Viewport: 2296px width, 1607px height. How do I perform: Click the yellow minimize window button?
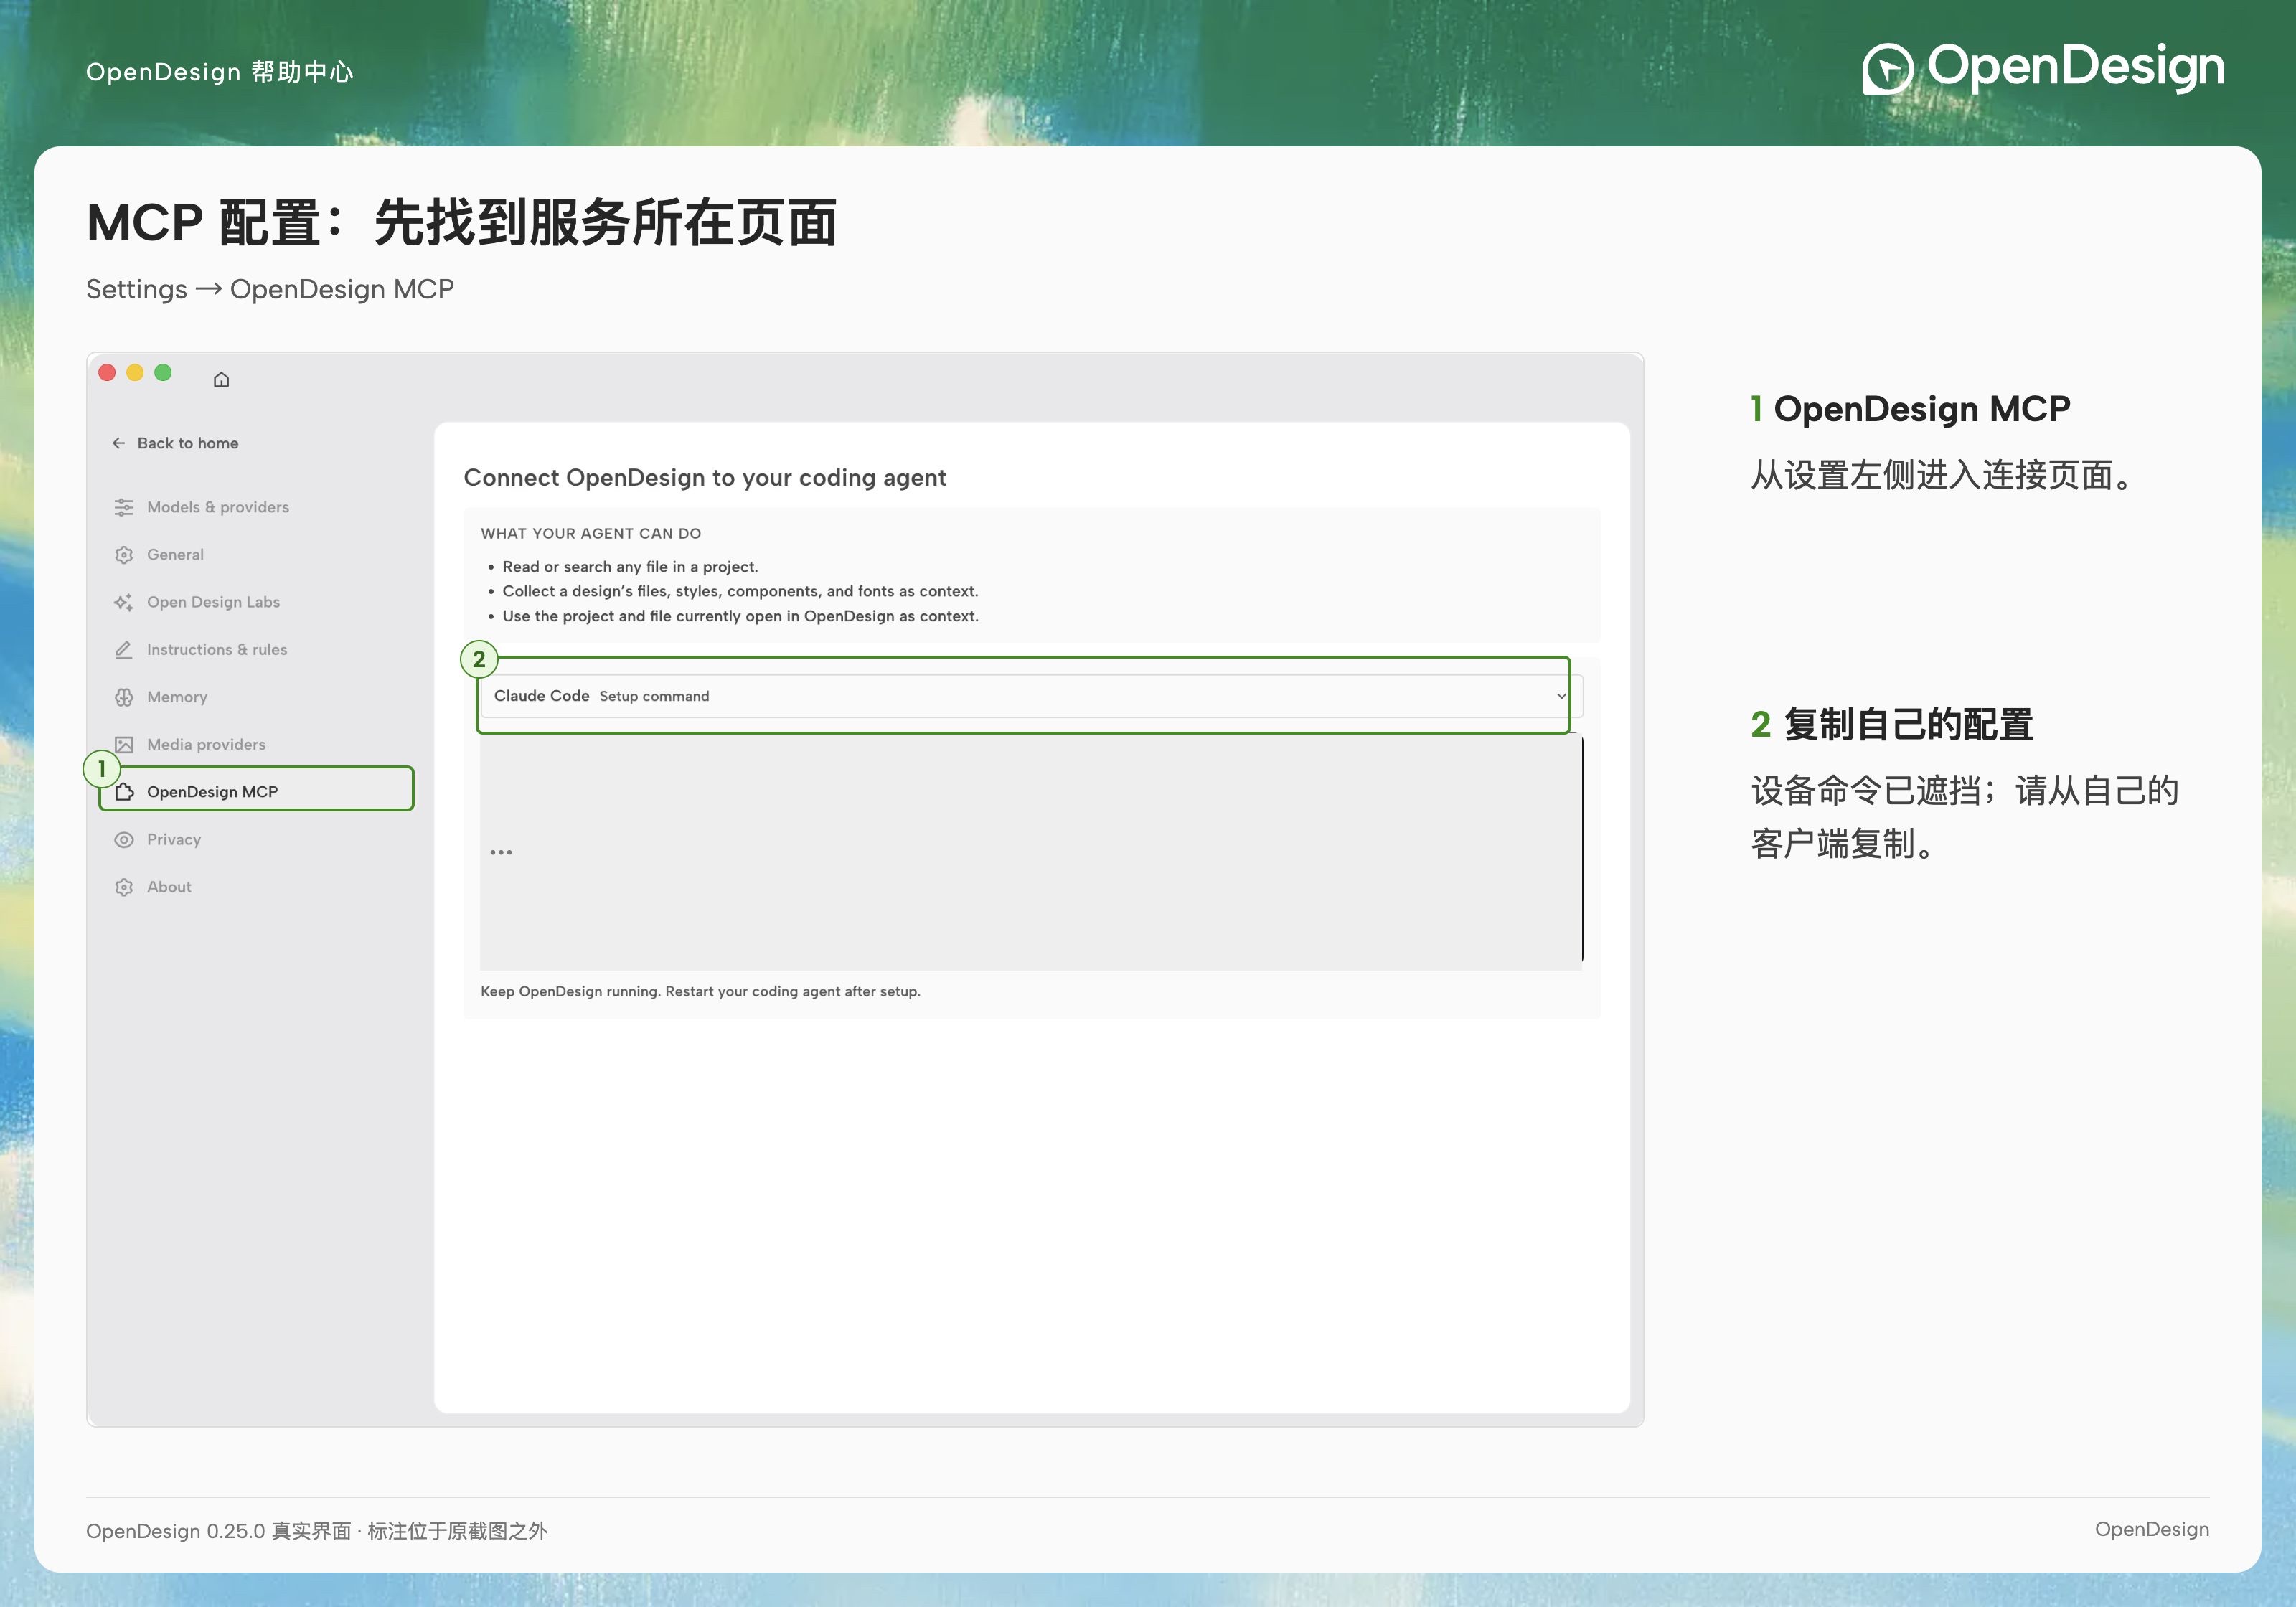point(135,372)
